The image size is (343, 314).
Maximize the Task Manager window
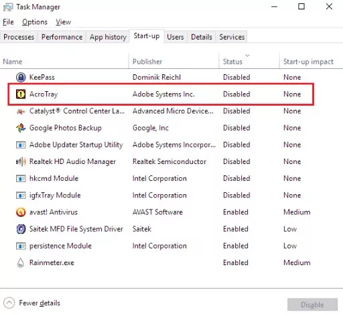click(301, 7)
